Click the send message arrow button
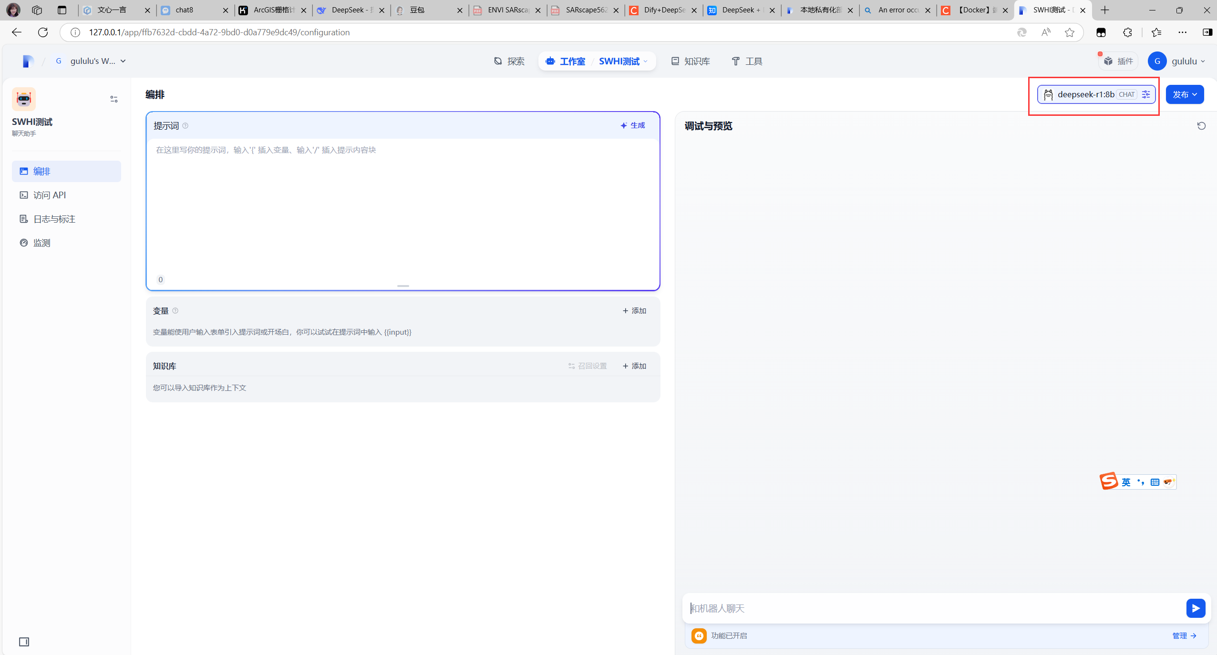Viewport: 1217px width, 655px height. [x=1196, y=608]
